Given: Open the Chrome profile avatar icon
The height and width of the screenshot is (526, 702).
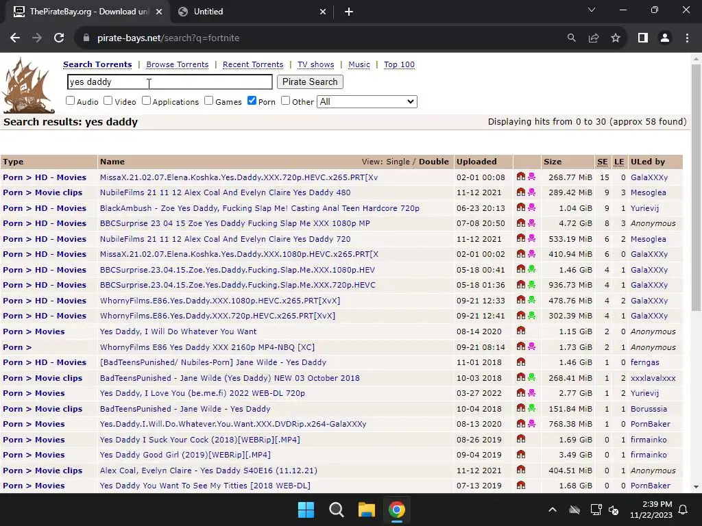Looking at the screenshot, I should pyautogui.click(x=665, y=38).
